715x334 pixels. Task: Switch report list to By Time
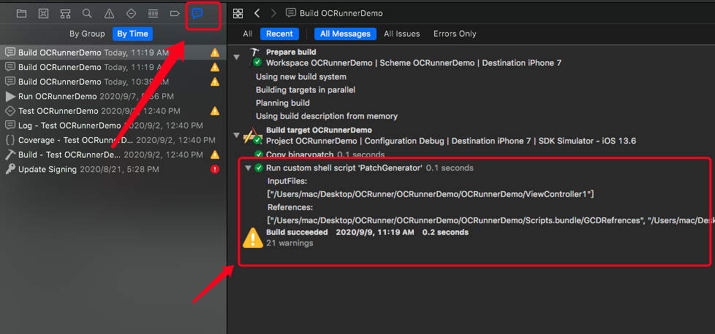tap(133, 34)
